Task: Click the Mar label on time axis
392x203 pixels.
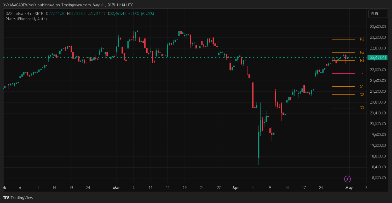Action: [x=116, y=187]
